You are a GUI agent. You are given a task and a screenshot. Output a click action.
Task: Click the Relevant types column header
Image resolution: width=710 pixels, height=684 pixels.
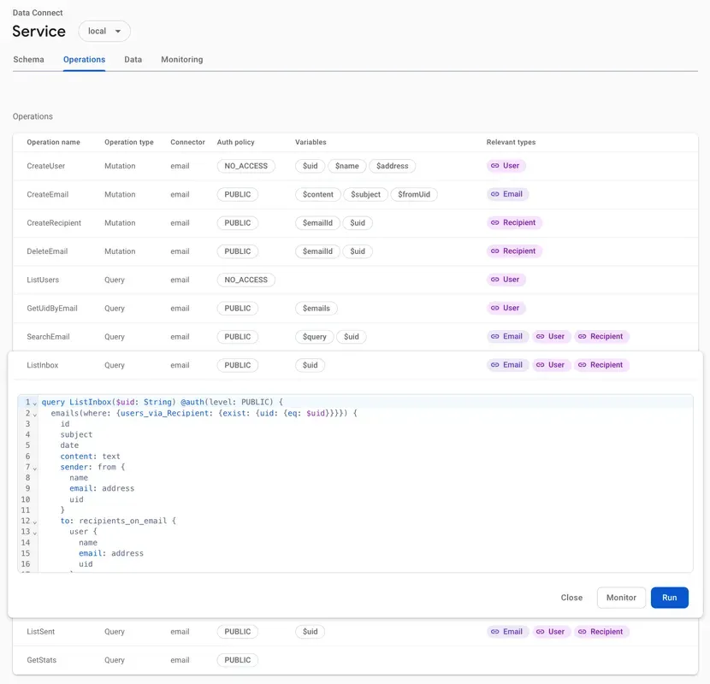pos(511,142)
